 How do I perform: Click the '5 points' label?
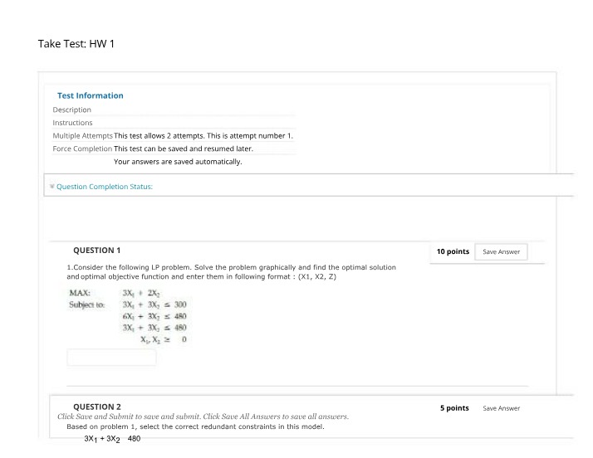454,408
